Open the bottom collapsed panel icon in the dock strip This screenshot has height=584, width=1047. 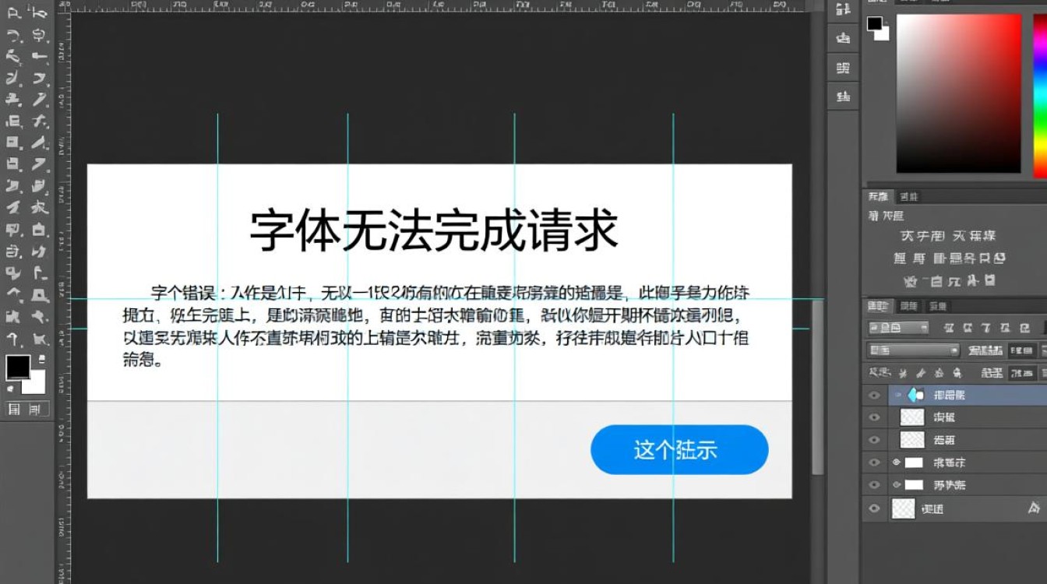coord(842,97)
